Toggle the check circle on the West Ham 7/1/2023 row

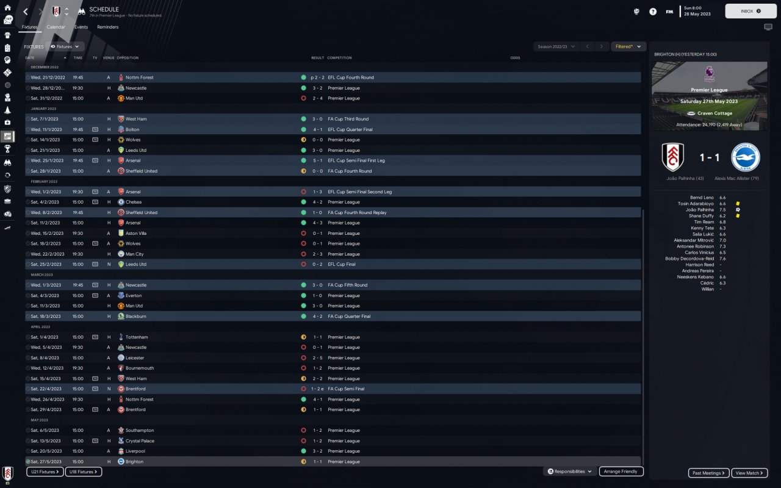(x=28, y=119)
